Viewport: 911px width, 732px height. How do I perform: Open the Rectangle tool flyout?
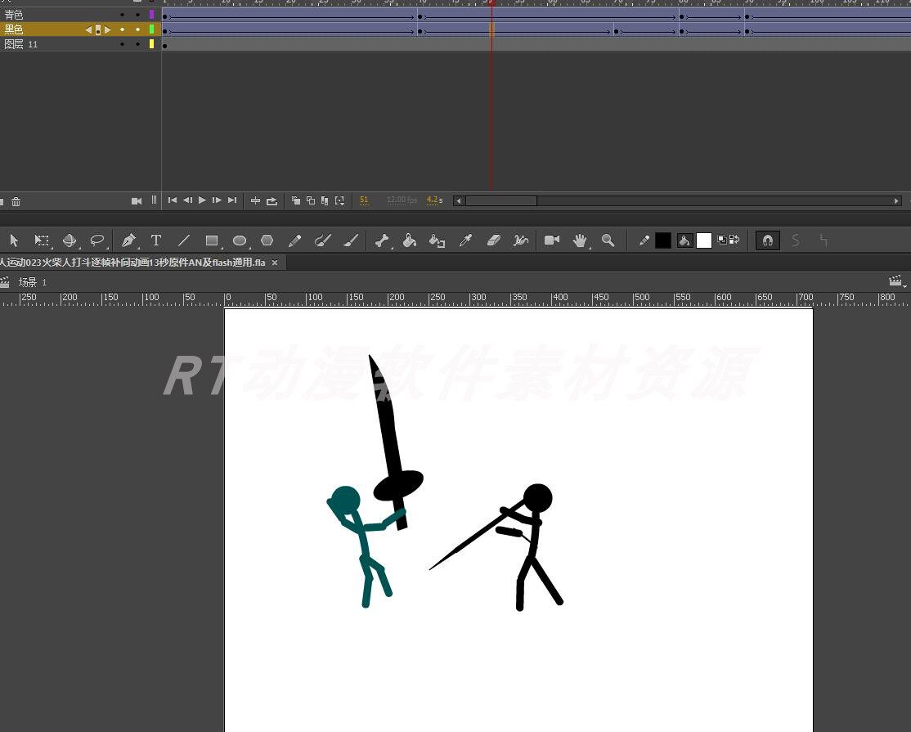tap(212, 240)
